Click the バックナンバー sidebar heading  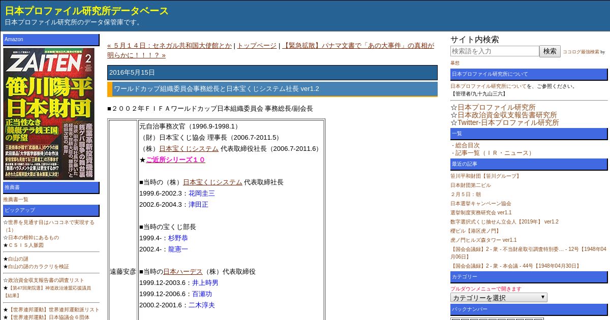point(529,309)
